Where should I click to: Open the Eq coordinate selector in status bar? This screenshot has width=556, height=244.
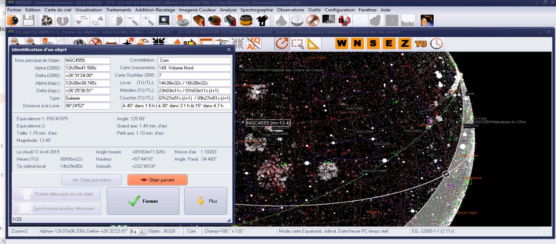click(137, 232)
